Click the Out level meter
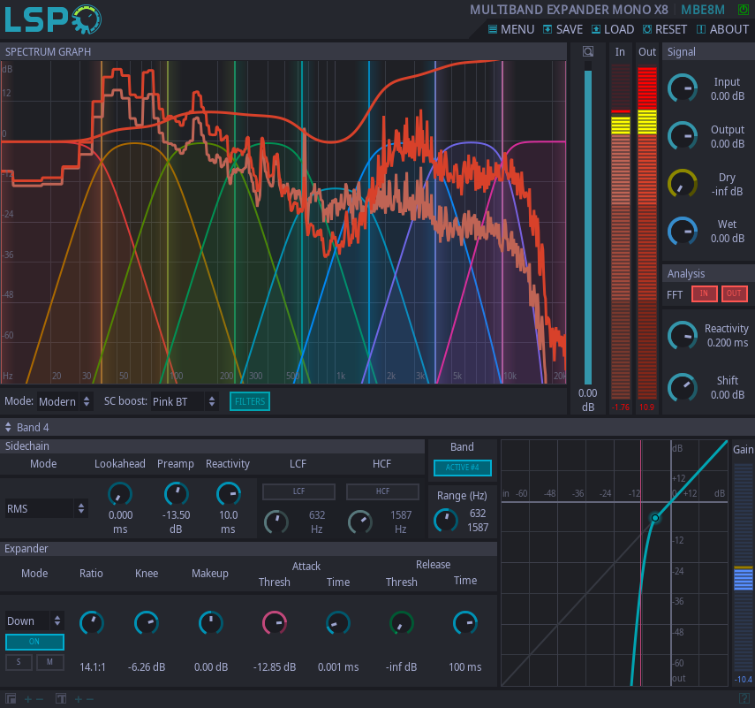755x708 pixels. [647, 232]
